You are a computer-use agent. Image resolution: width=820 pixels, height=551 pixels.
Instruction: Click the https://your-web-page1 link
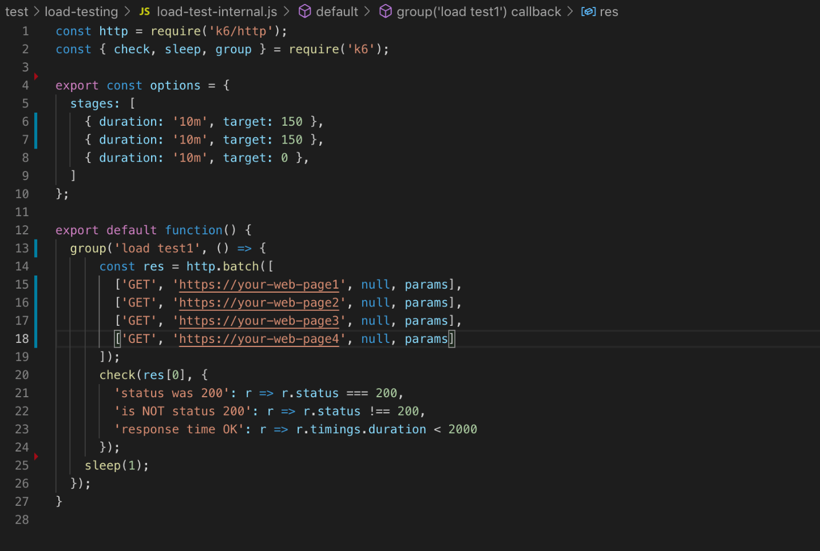pos(259,285)
